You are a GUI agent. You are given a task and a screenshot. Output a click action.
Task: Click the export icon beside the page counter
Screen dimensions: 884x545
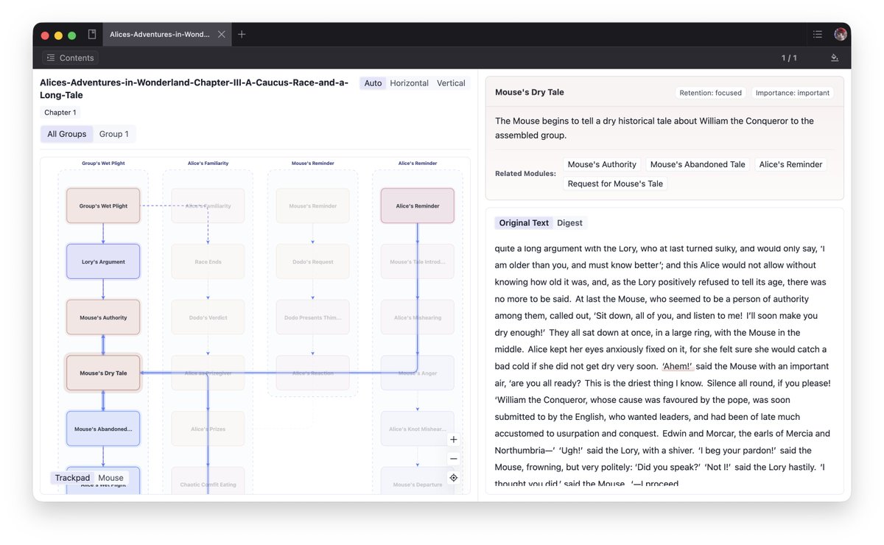point(835,57)
